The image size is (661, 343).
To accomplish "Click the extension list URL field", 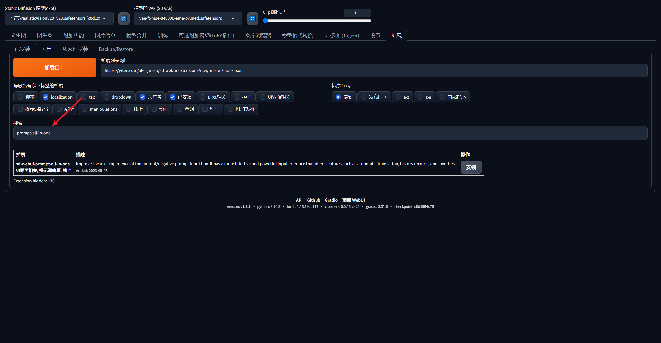I will pyautogui.click(x=374, y=70).
